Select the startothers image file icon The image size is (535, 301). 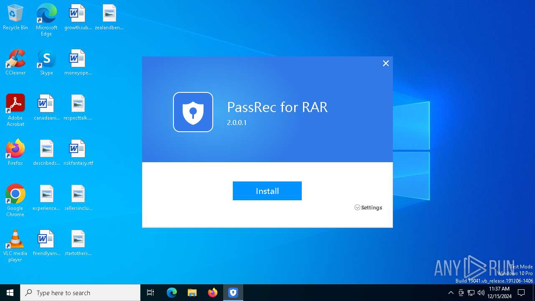tap(78, 243)
